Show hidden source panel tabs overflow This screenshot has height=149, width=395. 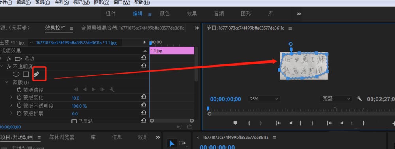197,28
